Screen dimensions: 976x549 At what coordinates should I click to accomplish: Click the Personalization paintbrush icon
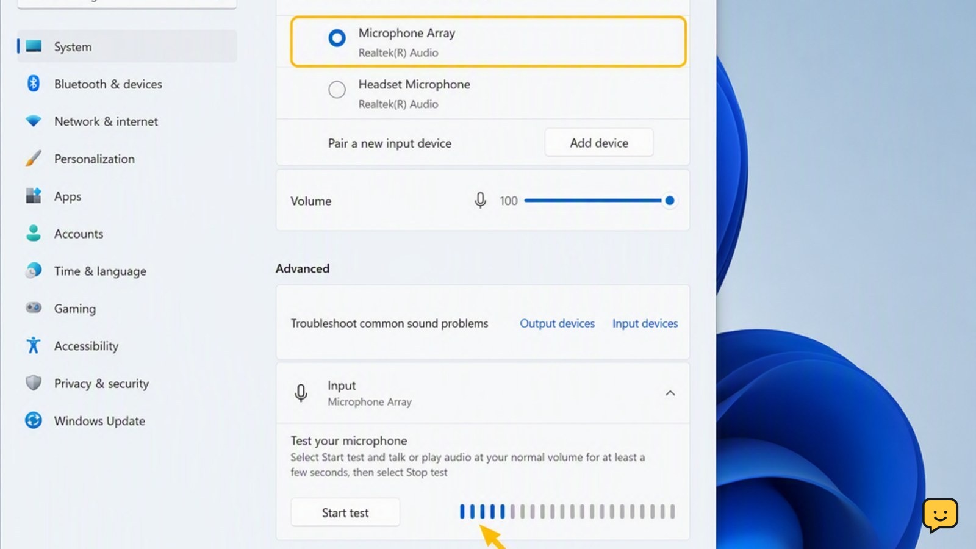pos(34,159)
